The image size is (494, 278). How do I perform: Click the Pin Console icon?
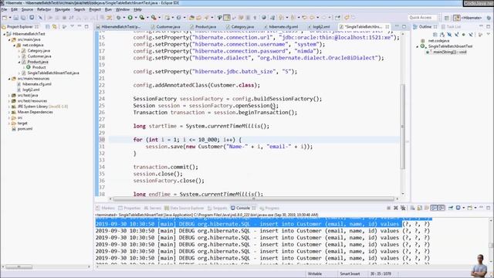coord(451,208)
